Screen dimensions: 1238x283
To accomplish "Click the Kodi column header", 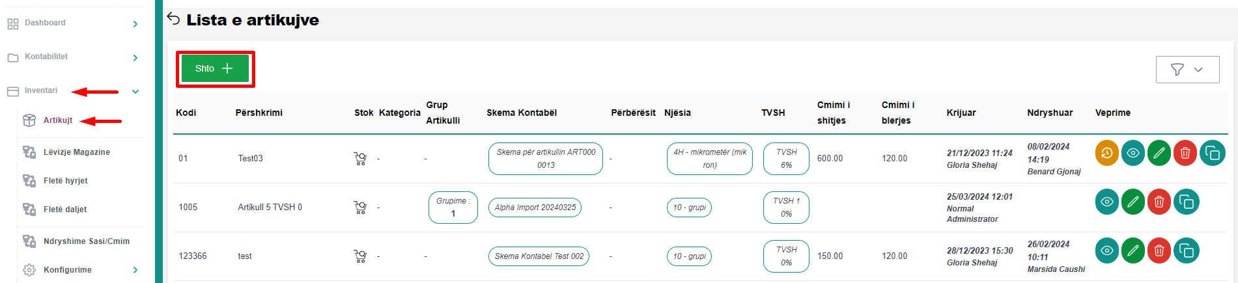I will [x=186, y=113].
